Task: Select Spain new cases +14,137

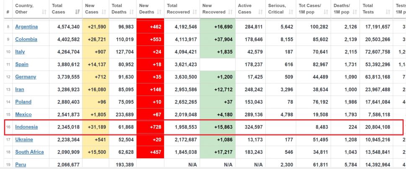Action: click(x=95, y=65)
